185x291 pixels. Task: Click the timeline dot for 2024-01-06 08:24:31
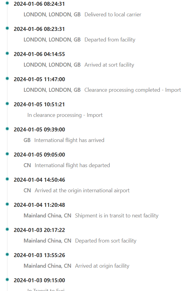[7, 3]
